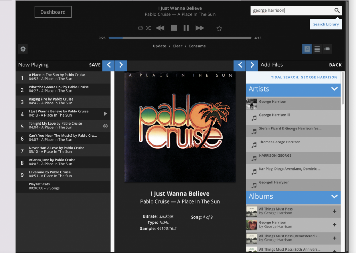This screenshot has width=356, height=253.
Task: Click TIDAL SEARCH: GEORGE HARRISON header
Action: click(304, 77)
